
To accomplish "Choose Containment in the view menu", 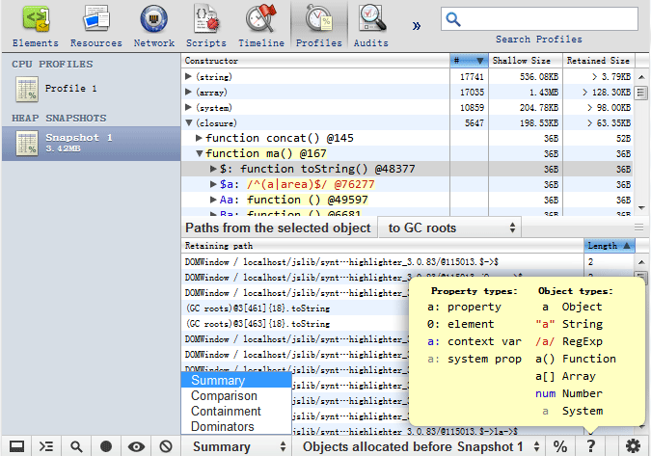I will tap(236, 412).
